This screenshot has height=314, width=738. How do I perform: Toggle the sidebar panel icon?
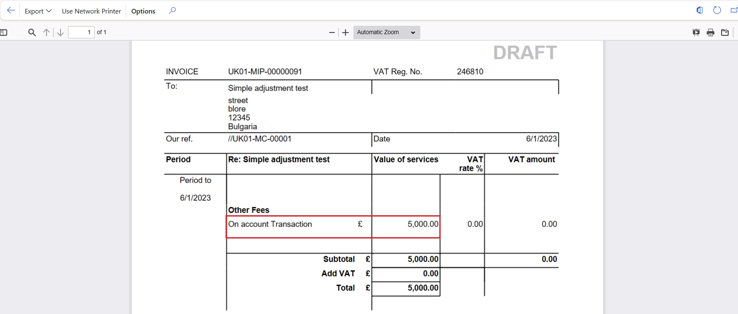pos(4,32)
